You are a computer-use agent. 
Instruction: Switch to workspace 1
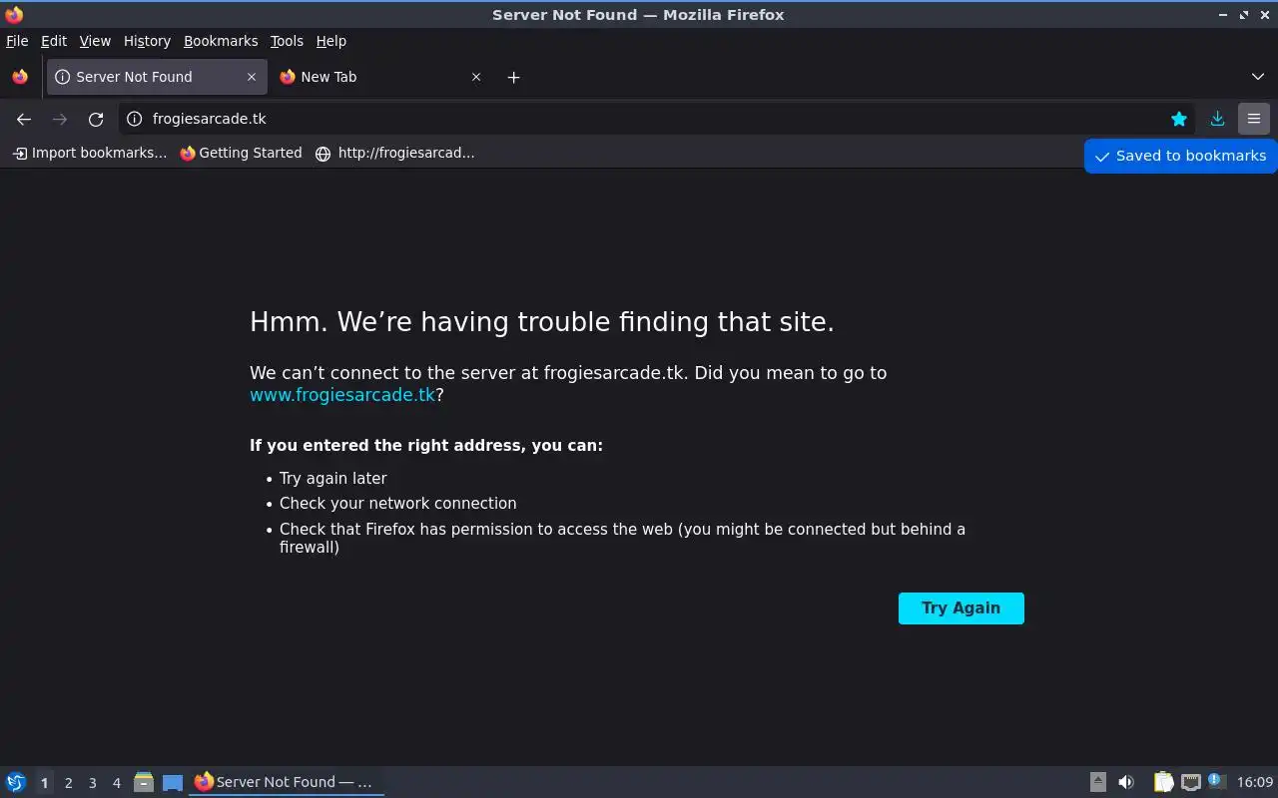[44, 783]
